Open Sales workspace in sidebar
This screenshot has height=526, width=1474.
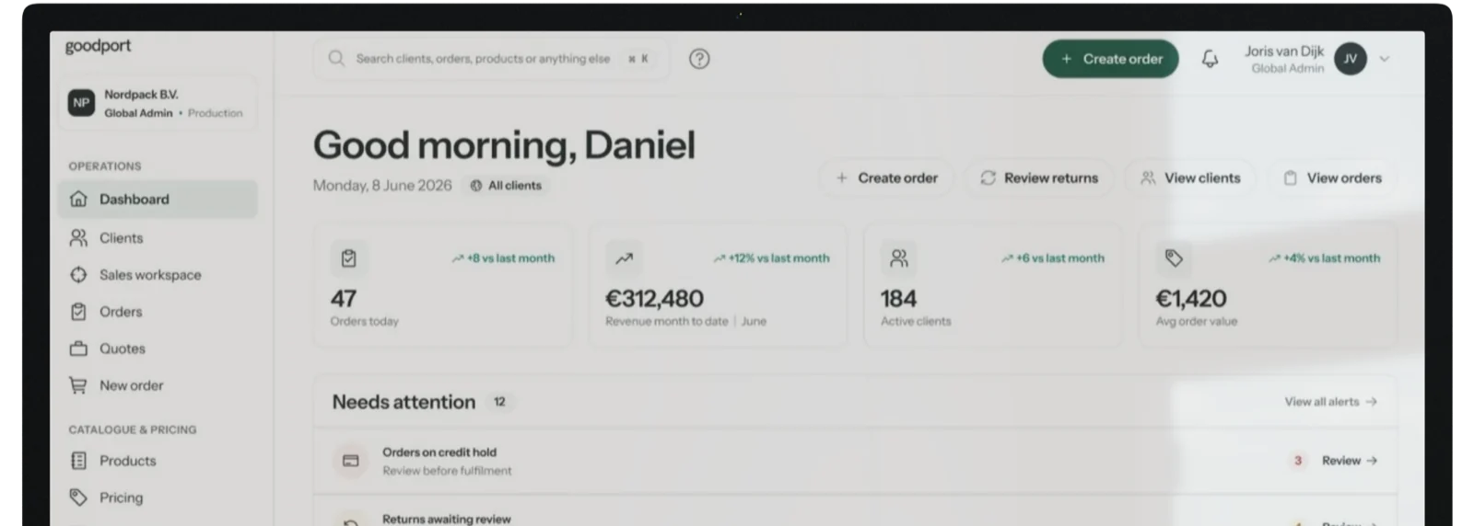pyautogui.click(x=158, y=275)
